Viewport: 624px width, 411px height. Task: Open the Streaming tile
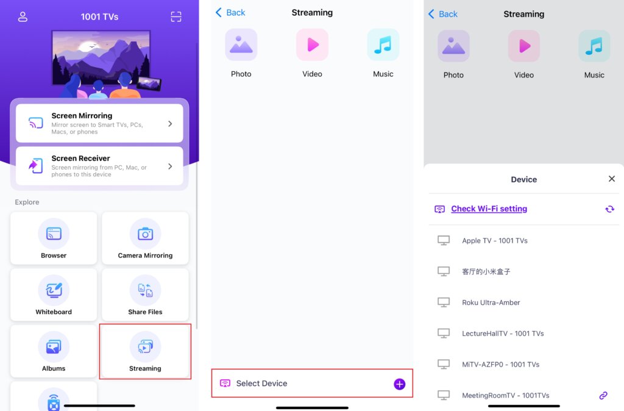pyautogui.click(x=145, y=351)
